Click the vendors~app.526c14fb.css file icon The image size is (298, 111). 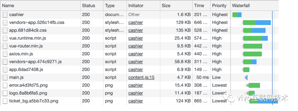click(5, 22)
